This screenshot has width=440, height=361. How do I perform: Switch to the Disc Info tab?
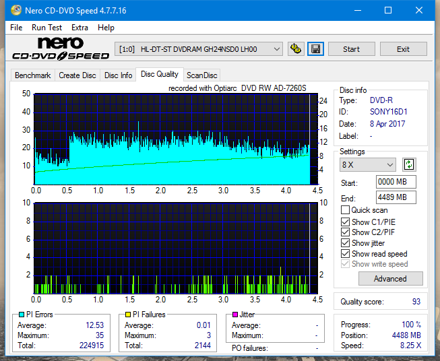point(118,75)
